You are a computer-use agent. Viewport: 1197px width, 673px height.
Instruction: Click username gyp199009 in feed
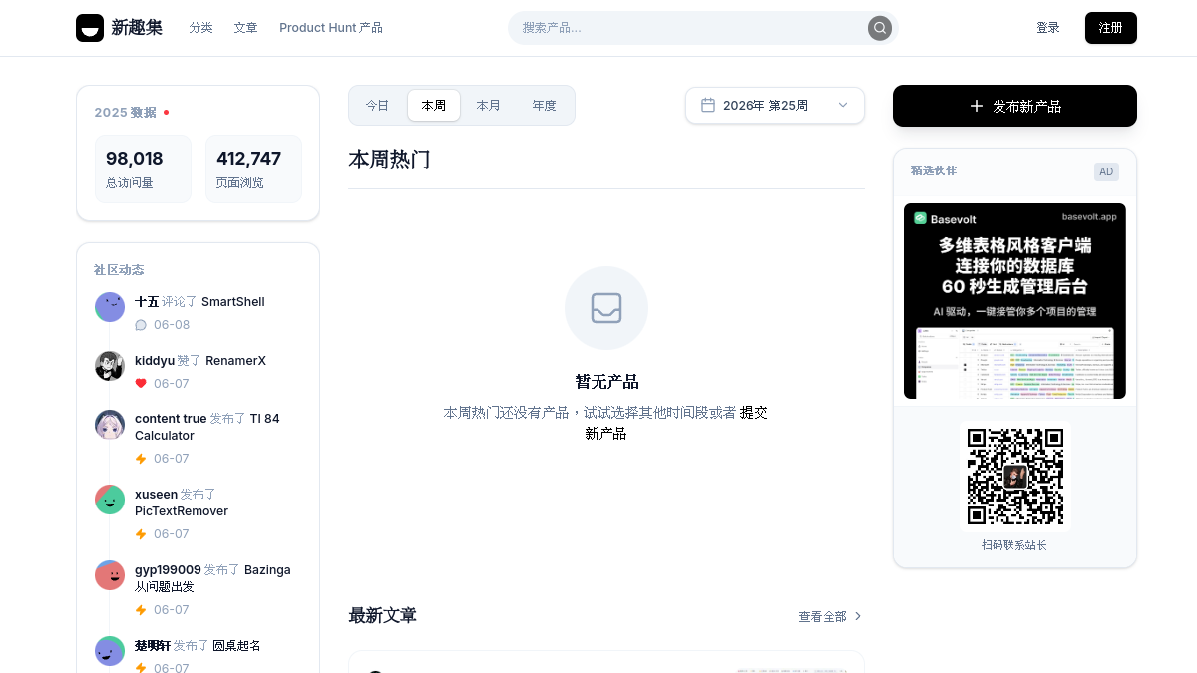168,570
